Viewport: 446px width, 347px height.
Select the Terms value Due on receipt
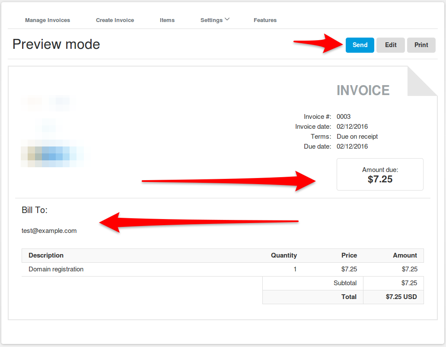[357, 136]
